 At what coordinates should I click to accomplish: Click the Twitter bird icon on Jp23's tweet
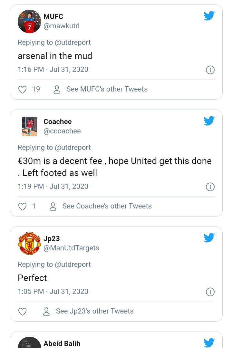coord(209,238)
